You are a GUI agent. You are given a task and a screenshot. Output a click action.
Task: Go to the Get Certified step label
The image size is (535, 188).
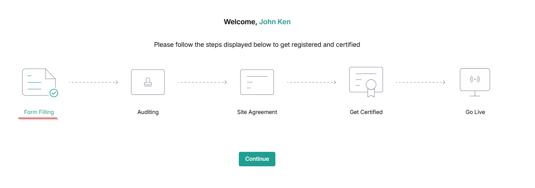(366, 112)
